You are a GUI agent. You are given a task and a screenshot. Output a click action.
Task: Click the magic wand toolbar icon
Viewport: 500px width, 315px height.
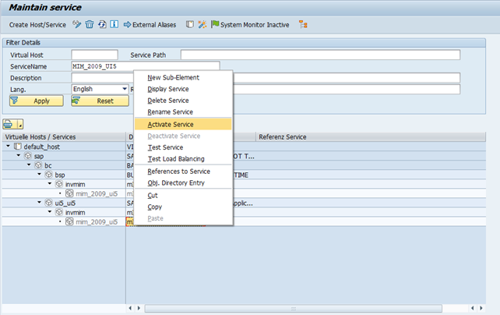point(202,25)
